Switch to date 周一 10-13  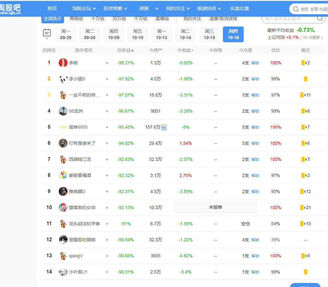pos(162,34)
